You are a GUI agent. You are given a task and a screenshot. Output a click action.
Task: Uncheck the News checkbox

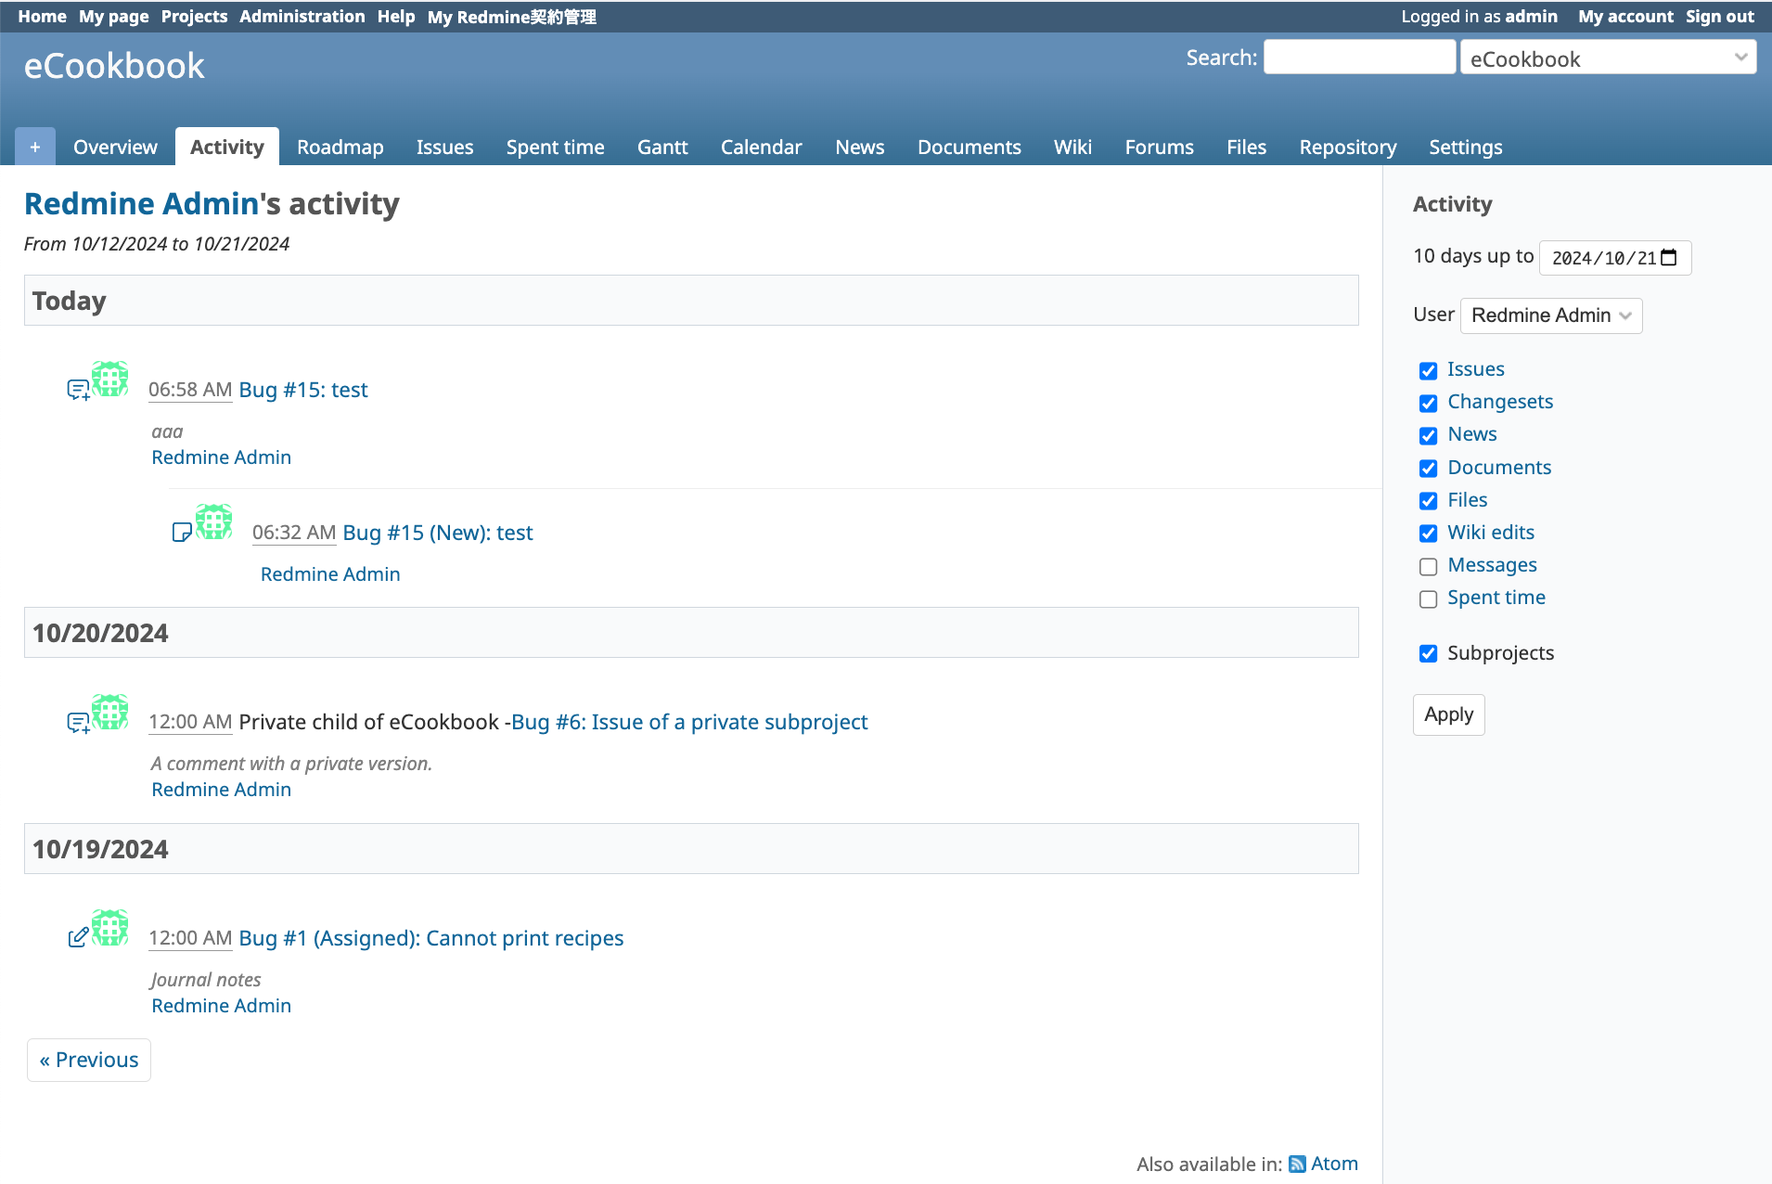1429,435
